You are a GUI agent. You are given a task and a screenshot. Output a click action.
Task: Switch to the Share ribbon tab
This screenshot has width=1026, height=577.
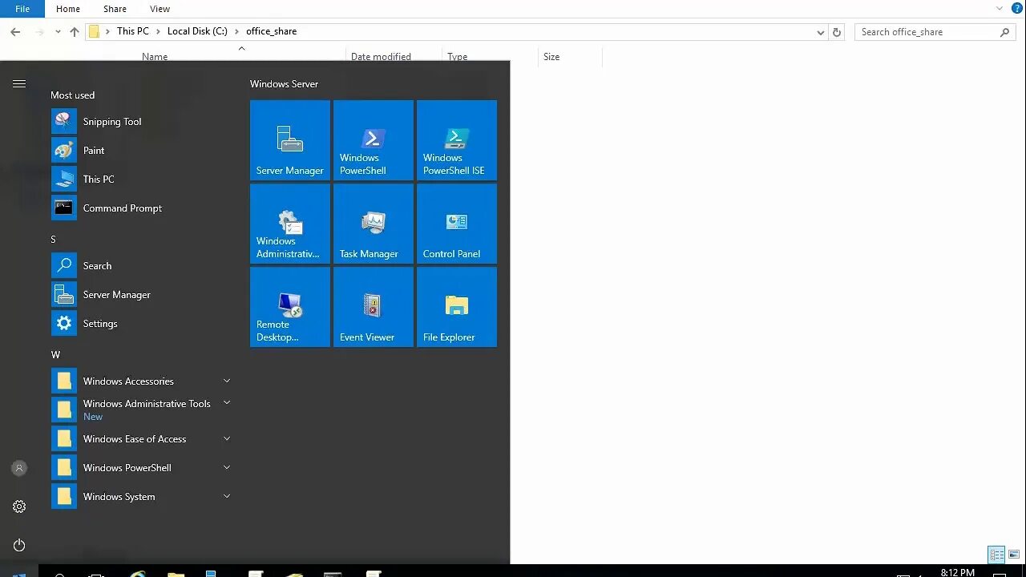pyautogui.click(x=115, y=9)
